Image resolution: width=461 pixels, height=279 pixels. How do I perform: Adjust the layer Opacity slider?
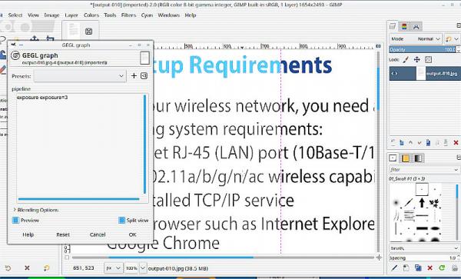423,49
